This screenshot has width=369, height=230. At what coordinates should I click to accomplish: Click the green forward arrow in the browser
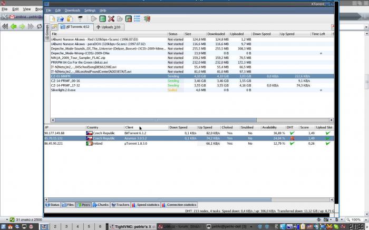click(22, 26)
